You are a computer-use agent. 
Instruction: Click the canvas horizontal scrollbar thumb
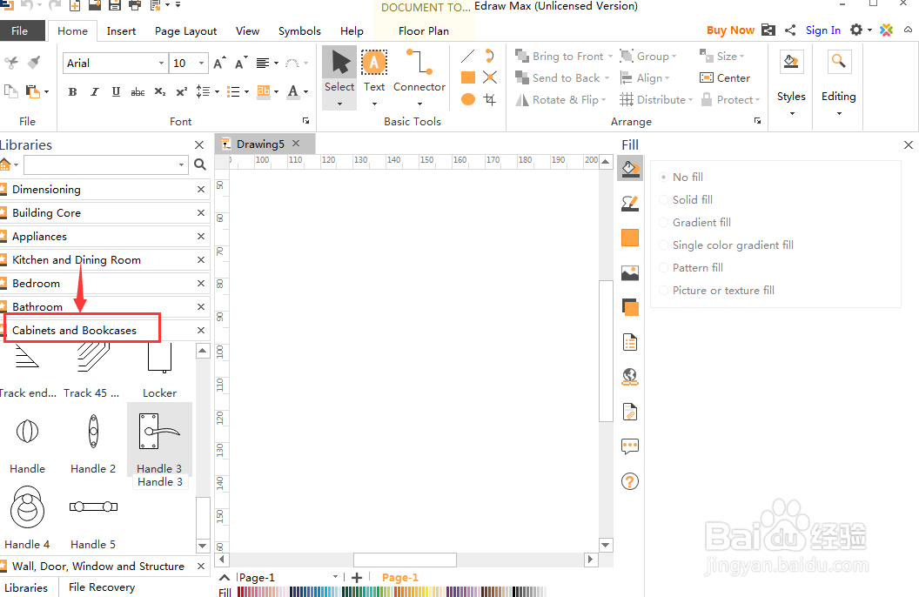(405, 560)
